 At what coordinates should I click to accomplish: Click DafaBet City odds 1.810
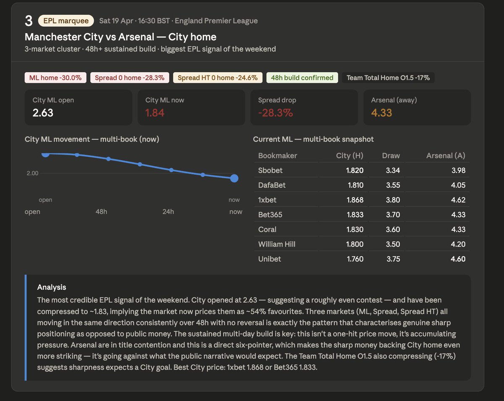[355, 185]
